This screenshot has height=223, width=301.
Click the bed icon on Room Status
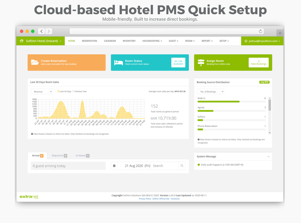coord(118,62)
